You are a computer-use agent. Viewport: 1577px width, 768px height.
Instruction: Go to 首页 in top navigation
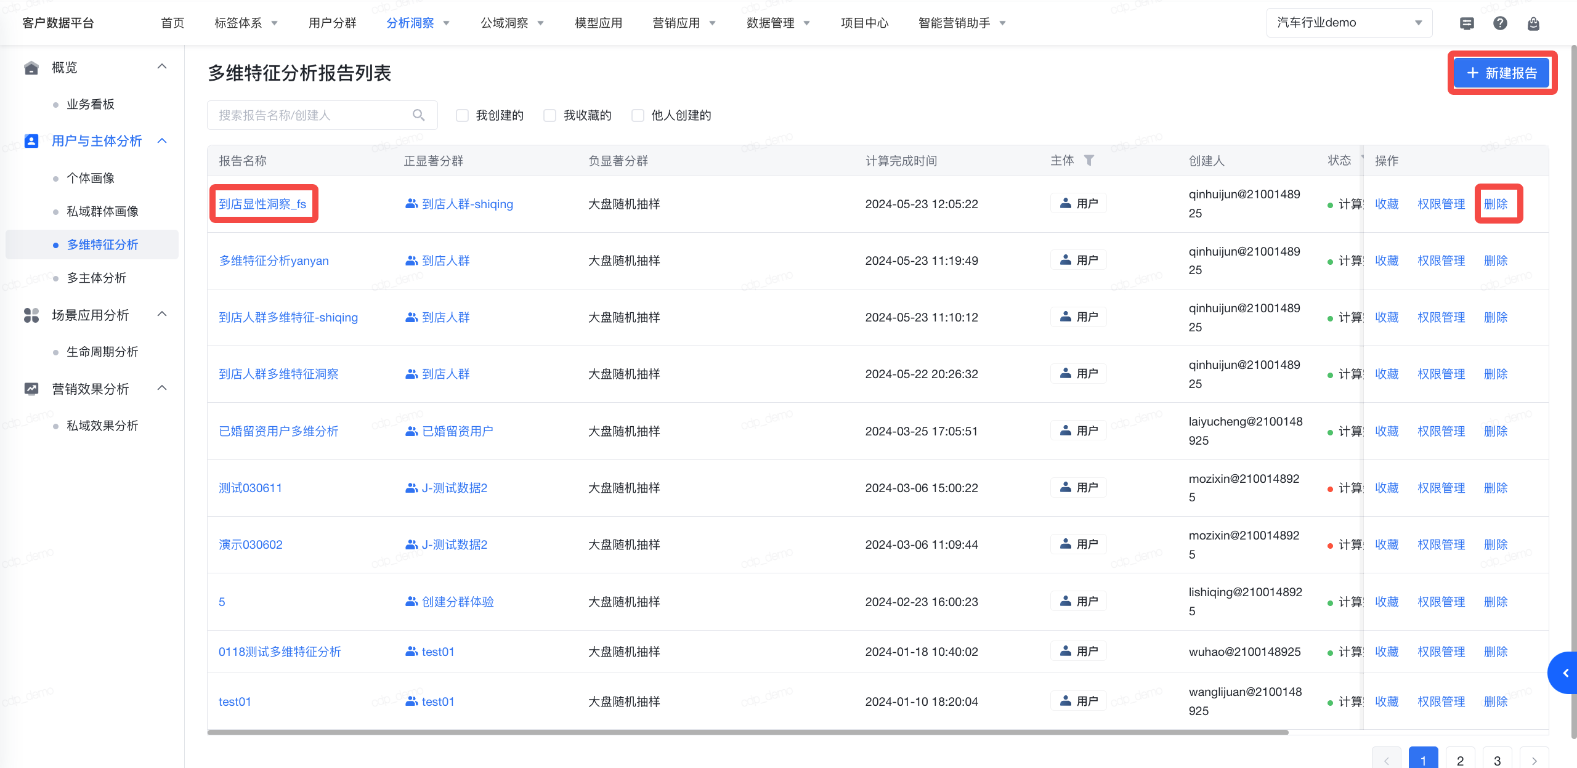172,23
